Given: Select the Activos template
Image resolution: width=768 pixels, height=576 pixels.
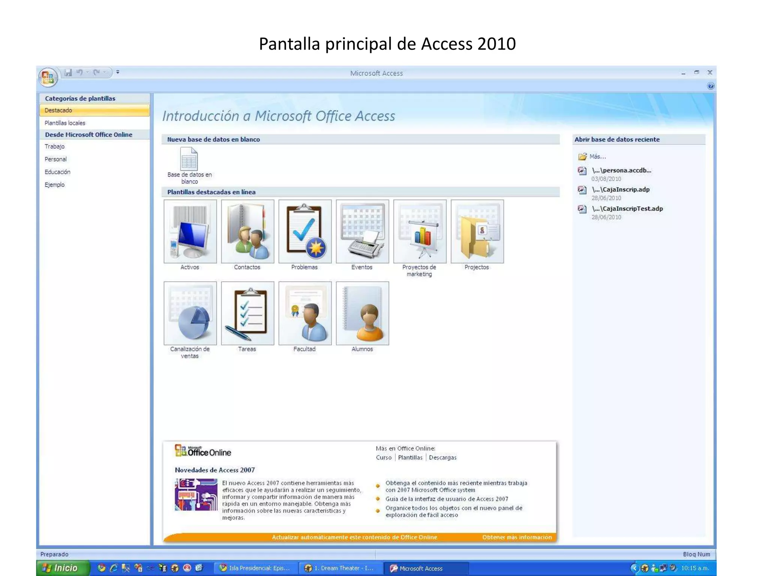Looking at the screenshot, I should (x=190, y=231).
